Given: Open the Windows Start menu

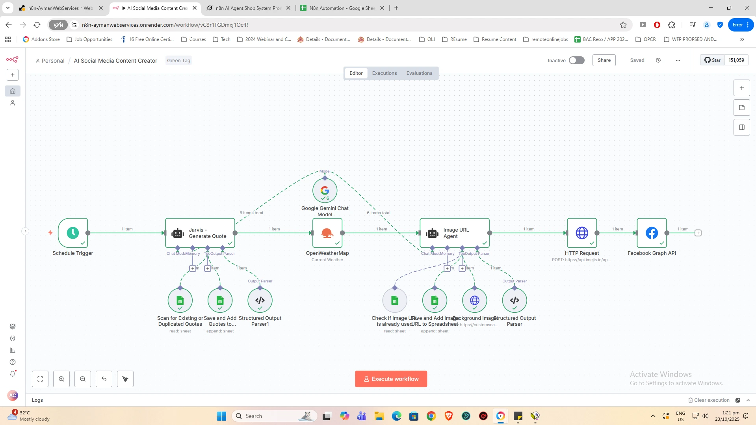Looking at the screenshot, I should coord(222,416).
